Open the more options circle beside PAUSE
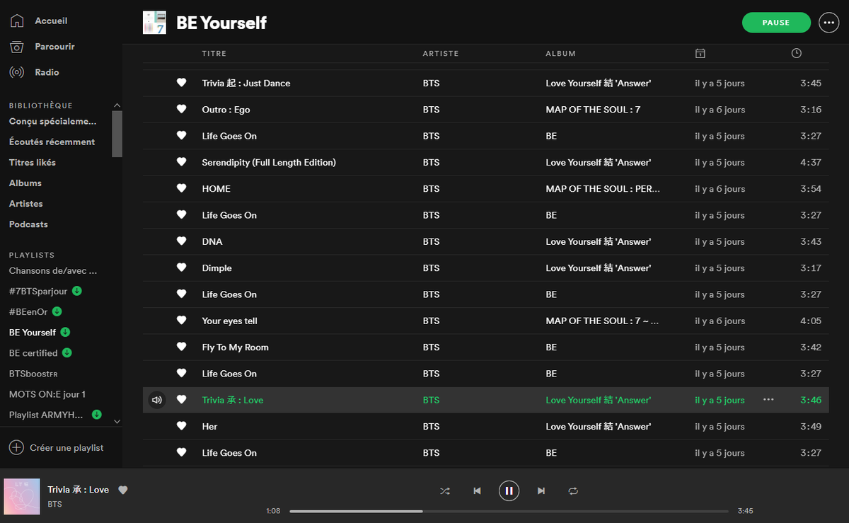The image size is (849, 523). click(828, 23)
